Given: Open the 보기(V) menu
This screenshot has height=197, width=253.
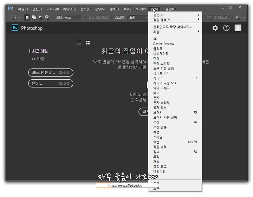Looking at the screenshot, I should 141,9.
